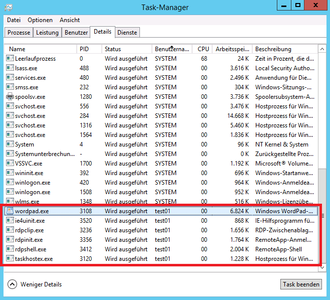Open the Datei menu

click(x=14, y=20)
